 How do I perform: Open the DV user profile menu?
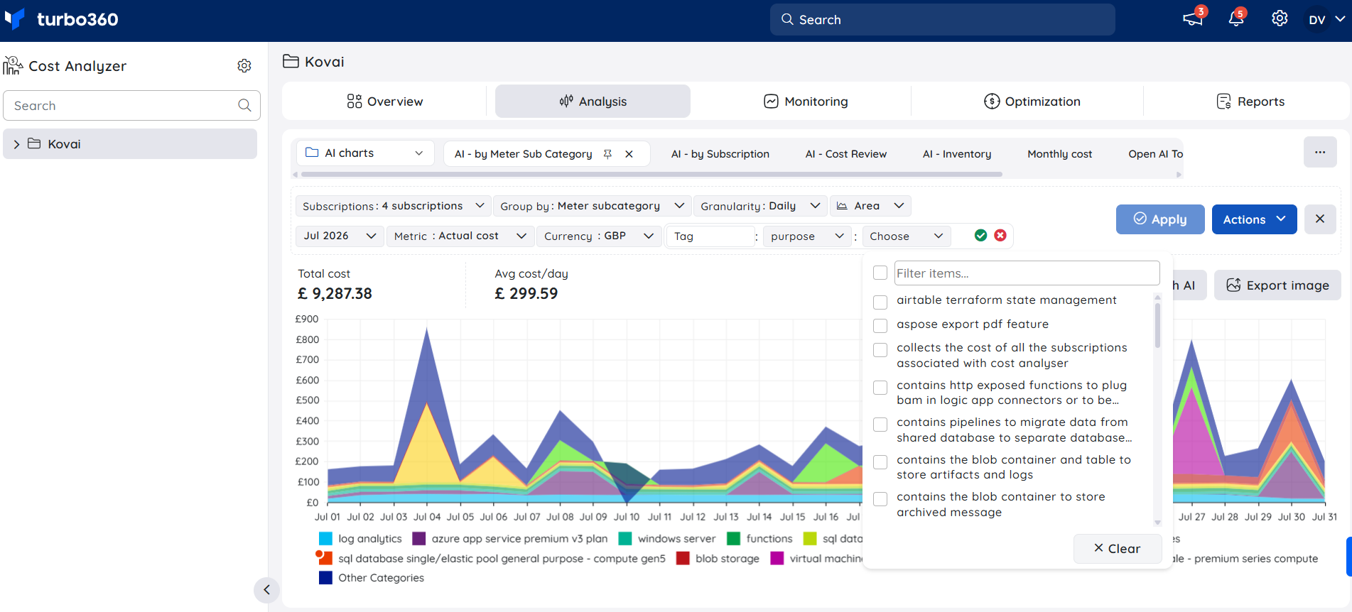click(x=1326, y=20)
